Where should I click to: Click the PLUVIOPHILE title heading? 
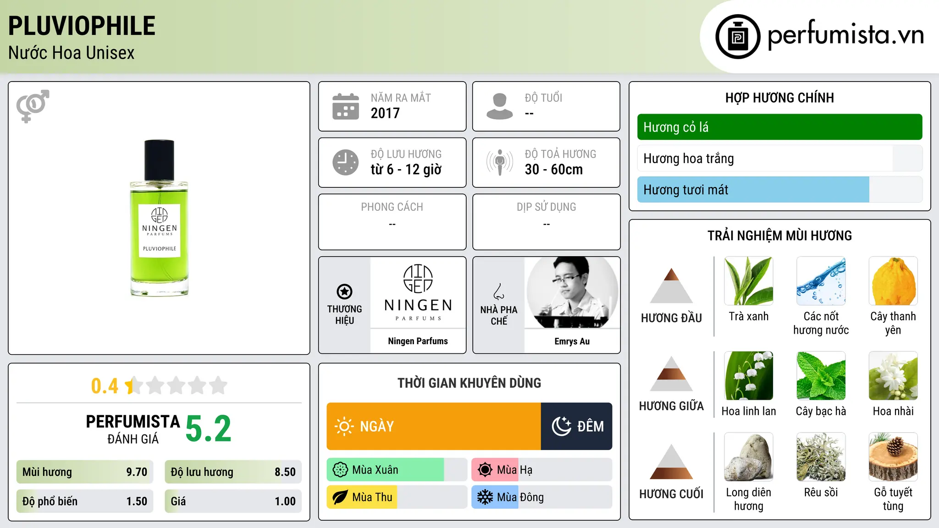82,26
